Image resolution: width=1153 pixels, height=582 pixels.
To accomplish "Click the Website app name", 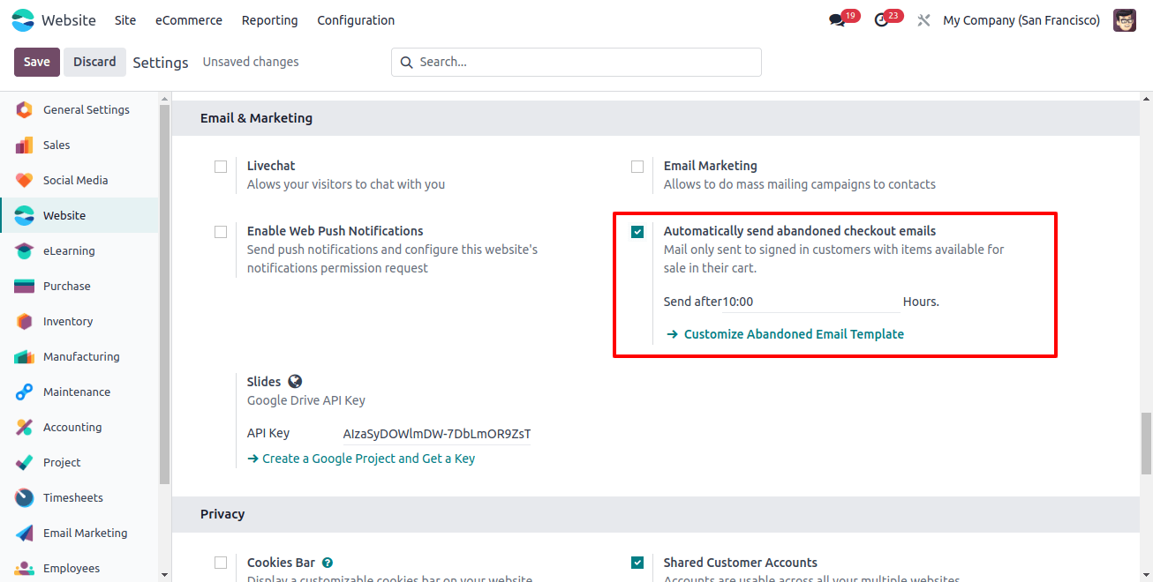I will click(x=69, y=20).
